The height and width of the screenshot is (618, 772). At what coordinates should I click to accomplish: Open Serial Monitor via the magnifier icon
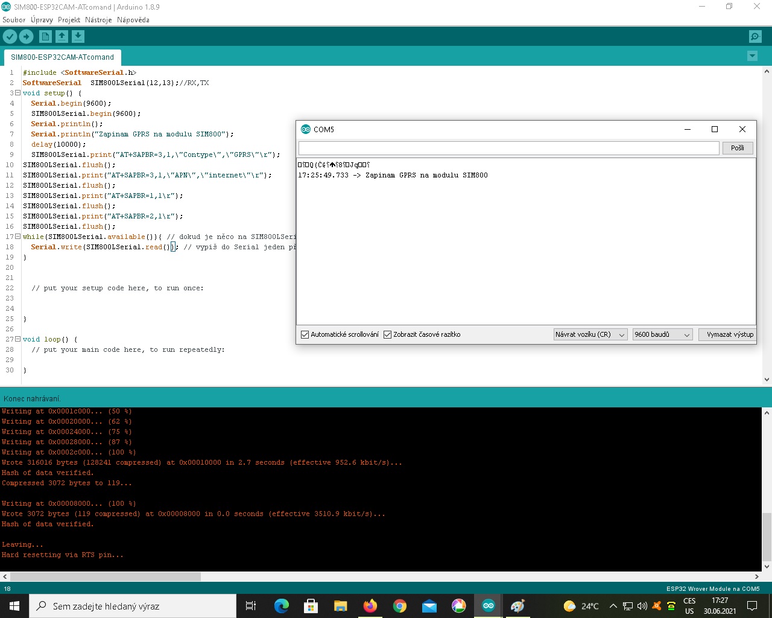click(x=755, y=37)
